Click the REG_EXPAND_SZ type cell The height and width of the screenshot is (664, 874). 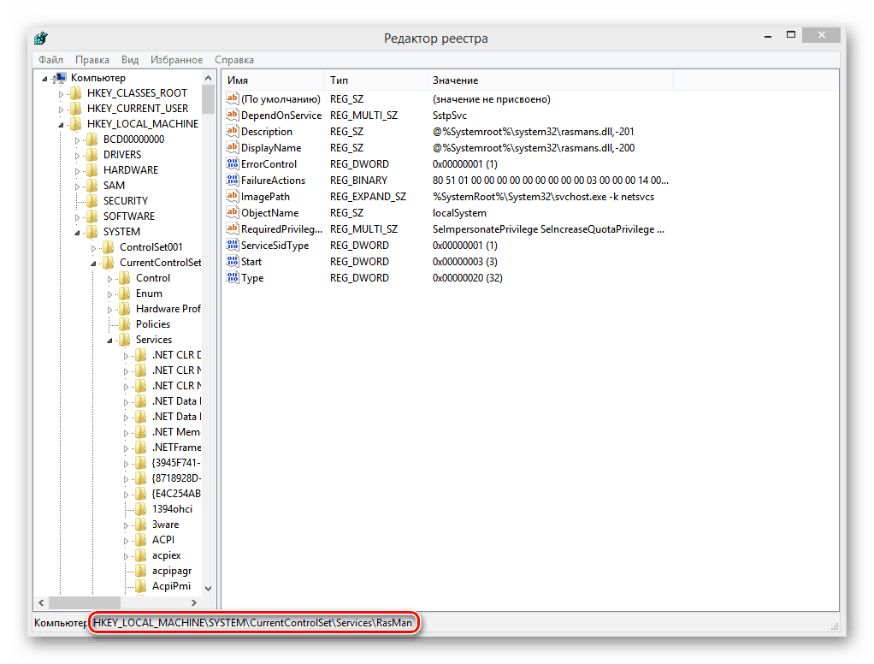[x=368, y=197]
